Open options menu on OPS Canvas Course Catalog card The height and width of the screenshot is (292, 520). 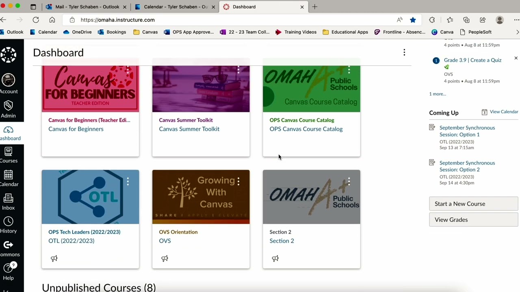[x=349, y=70]
